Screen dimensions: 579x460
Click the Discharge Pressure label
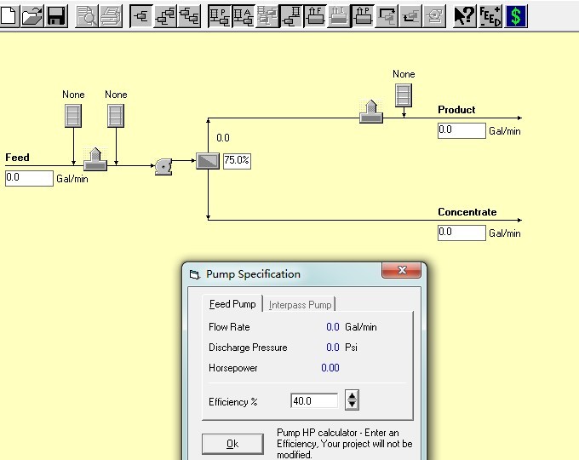tap(248, 348)
